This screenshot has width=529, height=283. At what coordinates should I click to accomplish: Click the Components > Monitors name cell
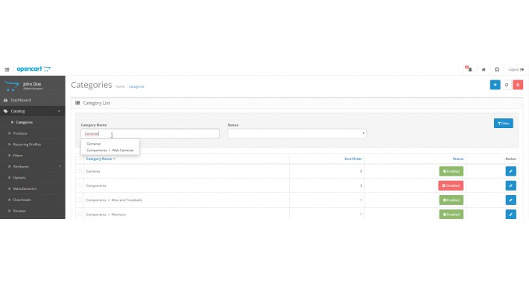click(x=106, y=214)
